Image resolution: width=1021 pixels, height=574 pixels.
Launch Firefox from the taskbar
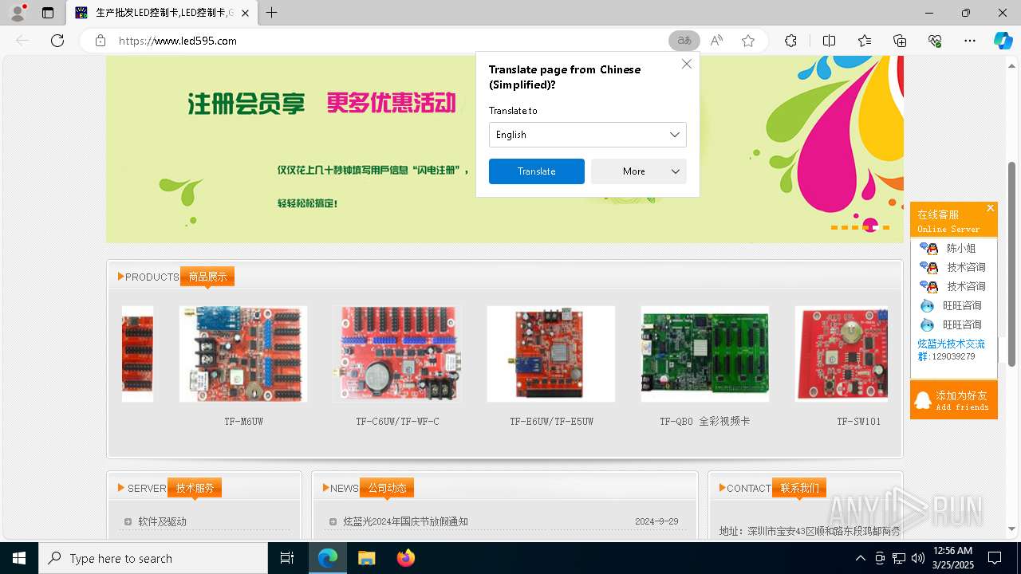(x=405, y=558)
